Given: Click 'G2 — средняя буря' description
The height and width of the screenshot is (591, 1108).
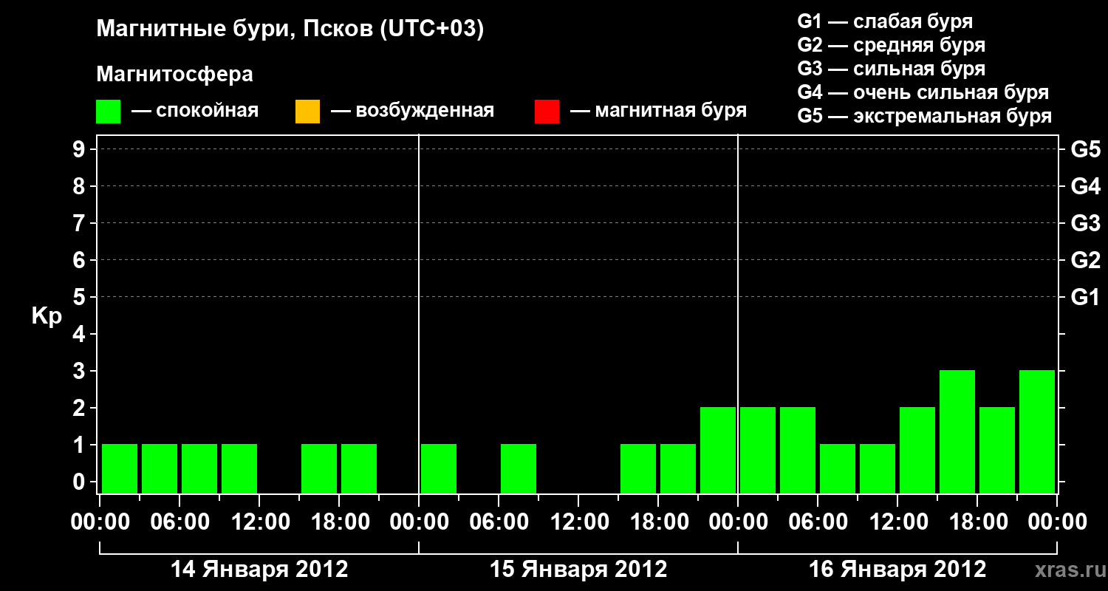Looking at the screenshot, I should coord(891,45).
